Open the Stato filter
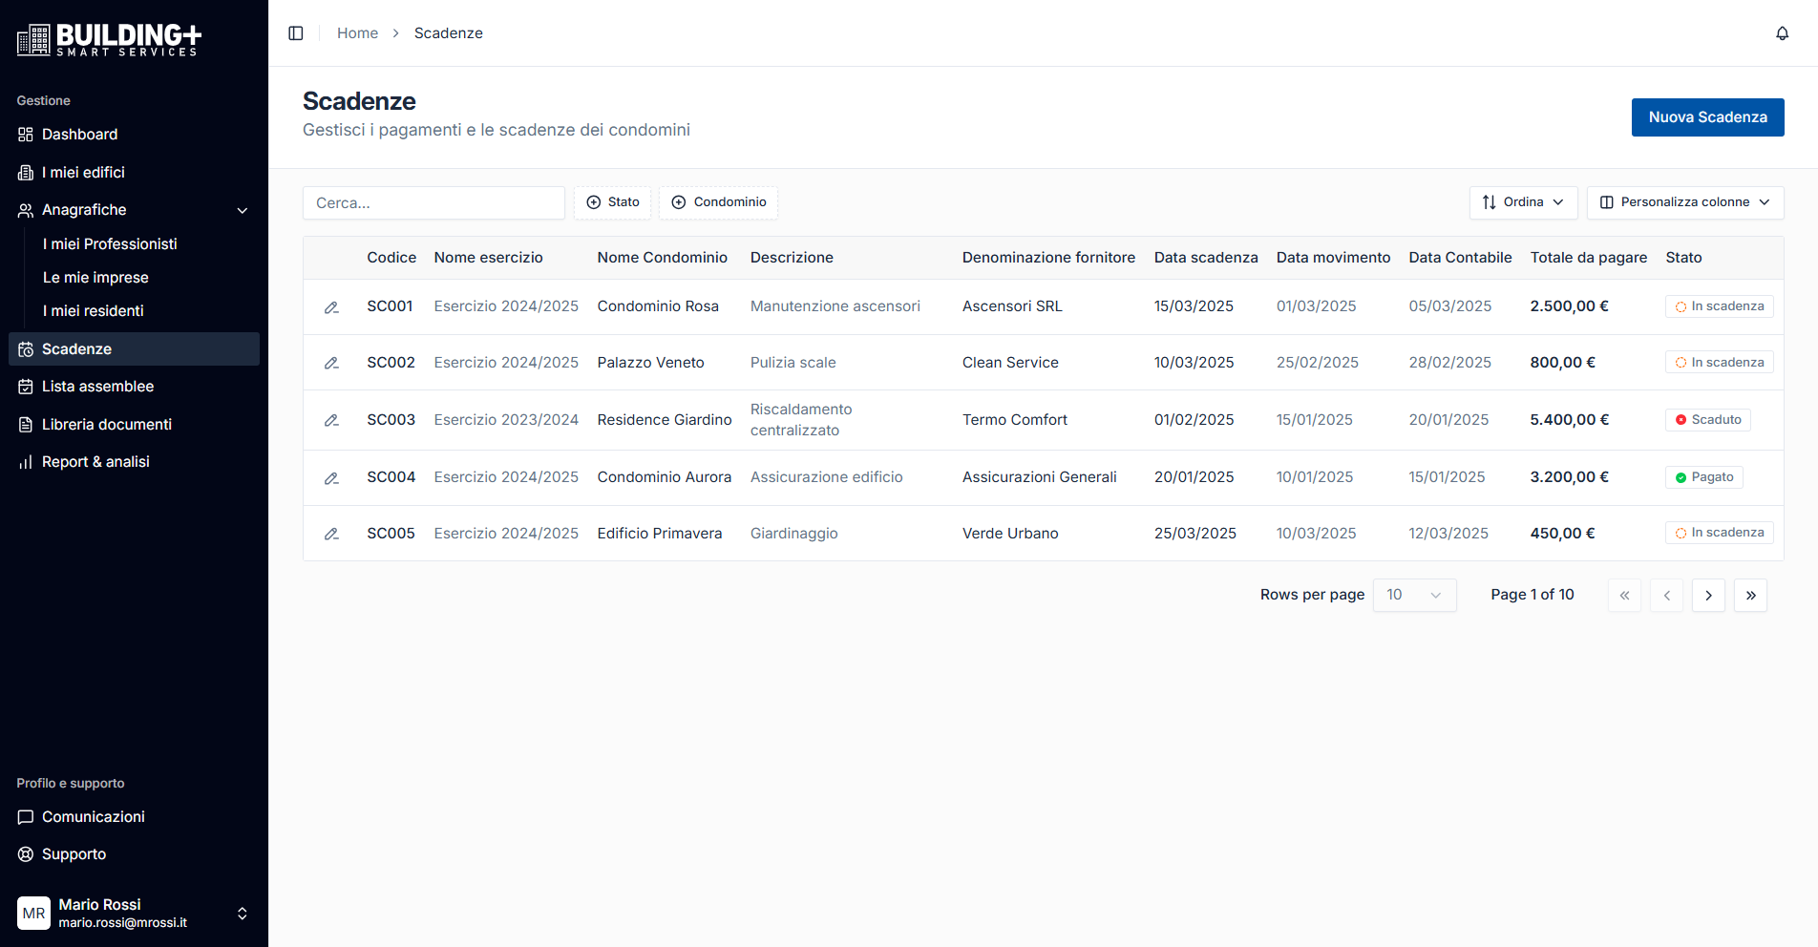 pos(612,202)
